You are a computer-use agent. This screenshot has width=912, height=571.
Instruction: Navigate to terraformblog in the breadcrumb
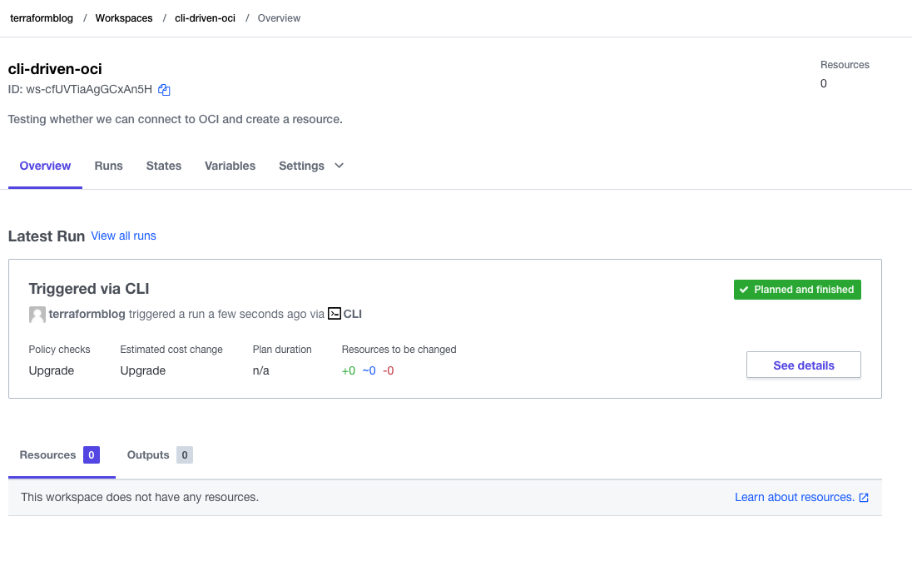pyautogui.click(x=42, y=17)
